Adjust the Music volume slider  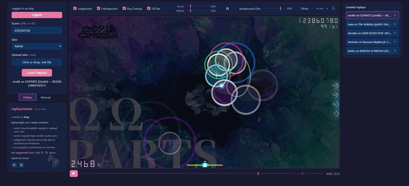coord(197,6)
